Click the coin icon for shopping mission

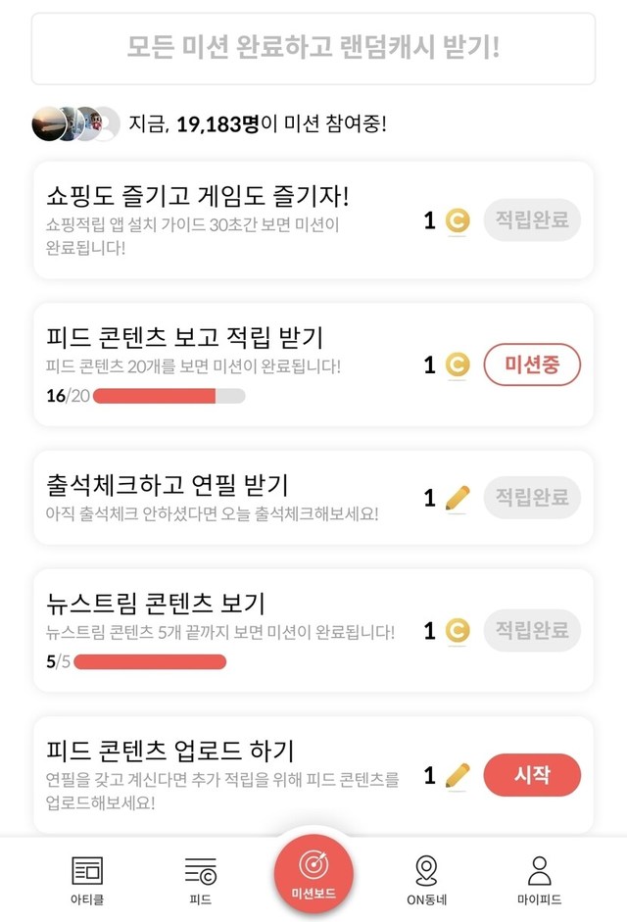click(457, 221)
